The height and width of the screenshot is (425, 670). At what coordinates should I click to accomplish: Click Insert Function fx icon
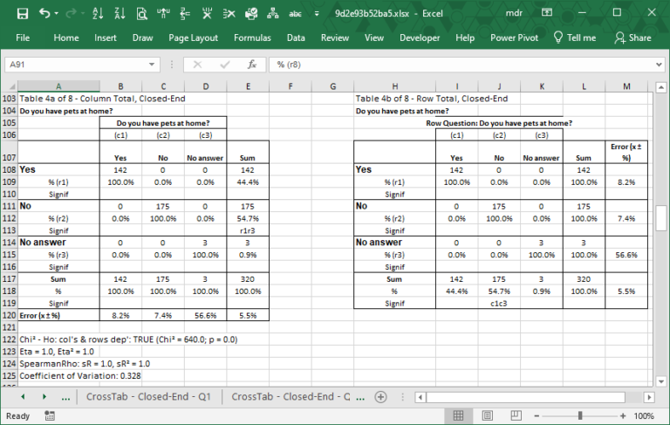click(x=251, y=65)
